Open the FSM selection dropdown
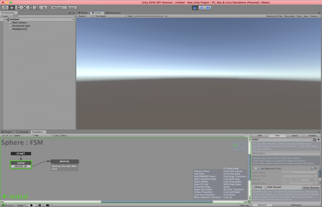Image resolution: width=322 pixels, height=207 pixels. (43, 135)
